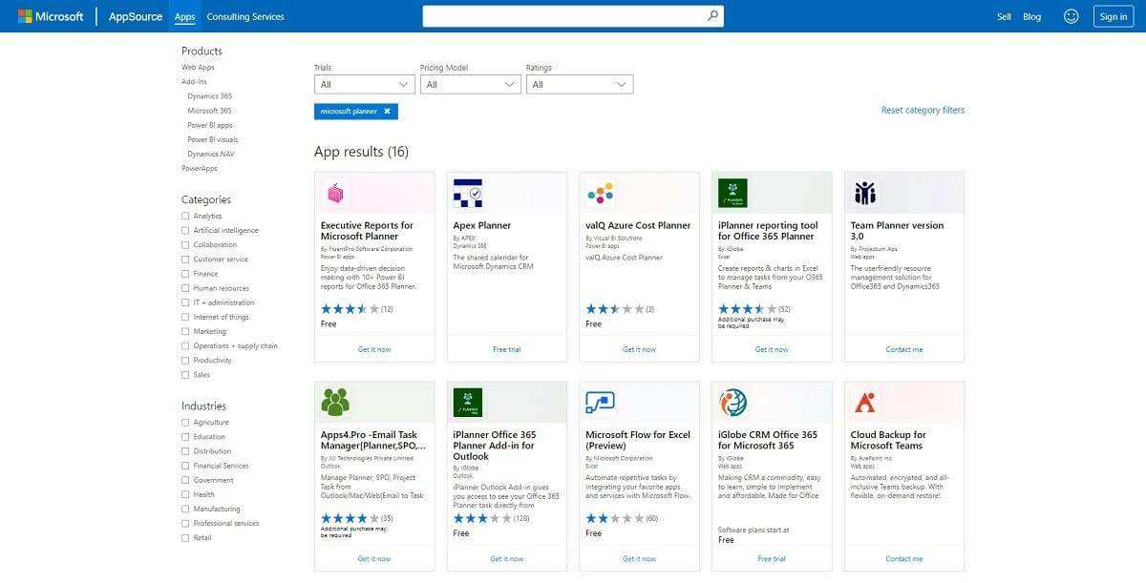Click the valQ Azure Cost Planner icon
Image resolution: width=1146 pixels, height=583 pixels.
tap(600, 194)
